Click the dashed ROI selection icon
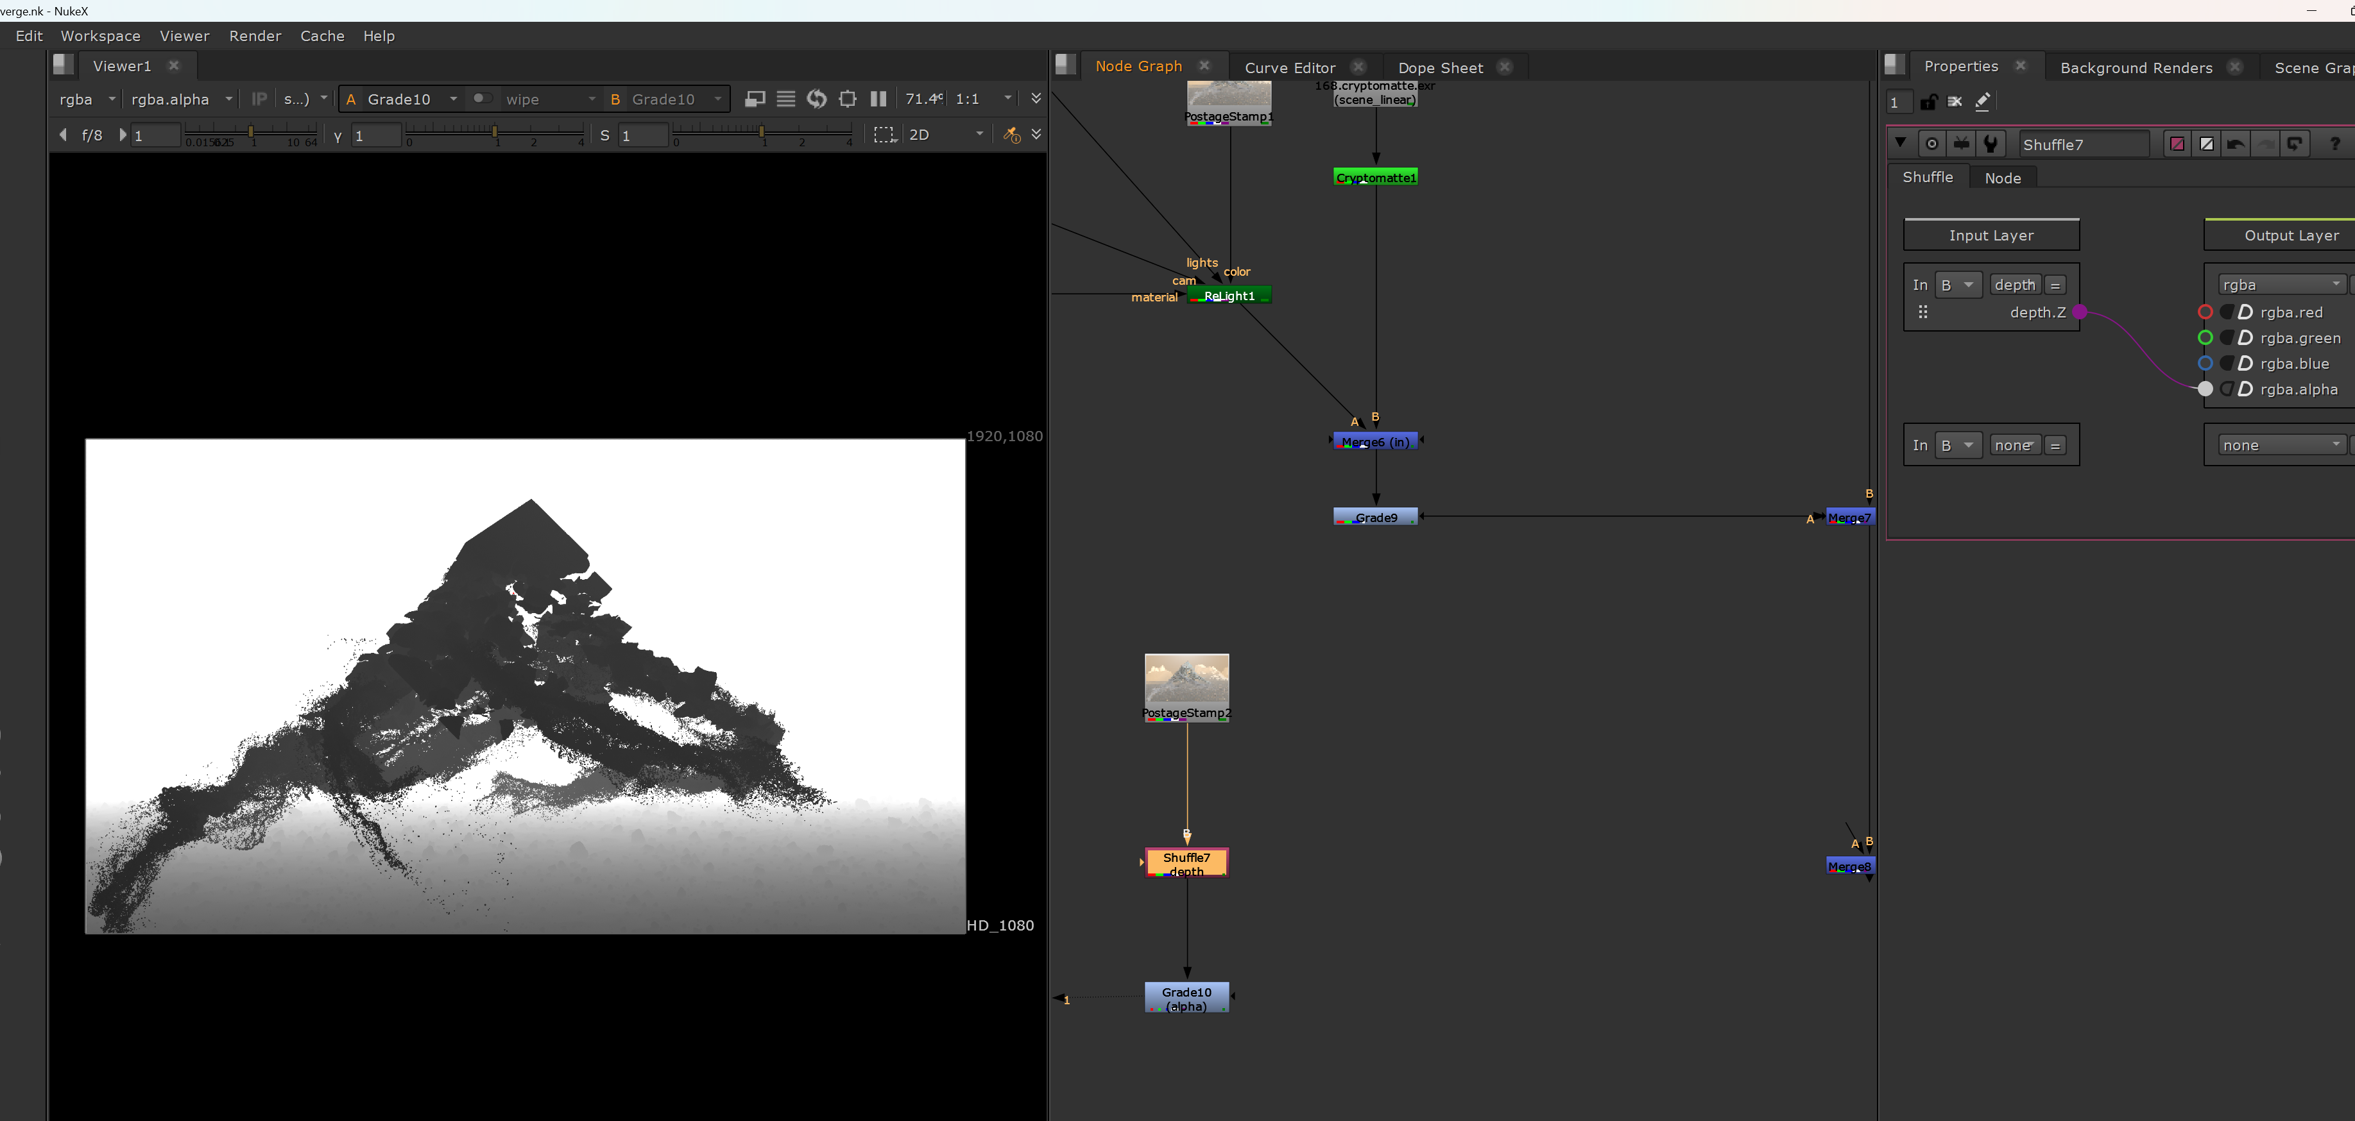This screenshot has width=2355, height=1121. point(884,134)
